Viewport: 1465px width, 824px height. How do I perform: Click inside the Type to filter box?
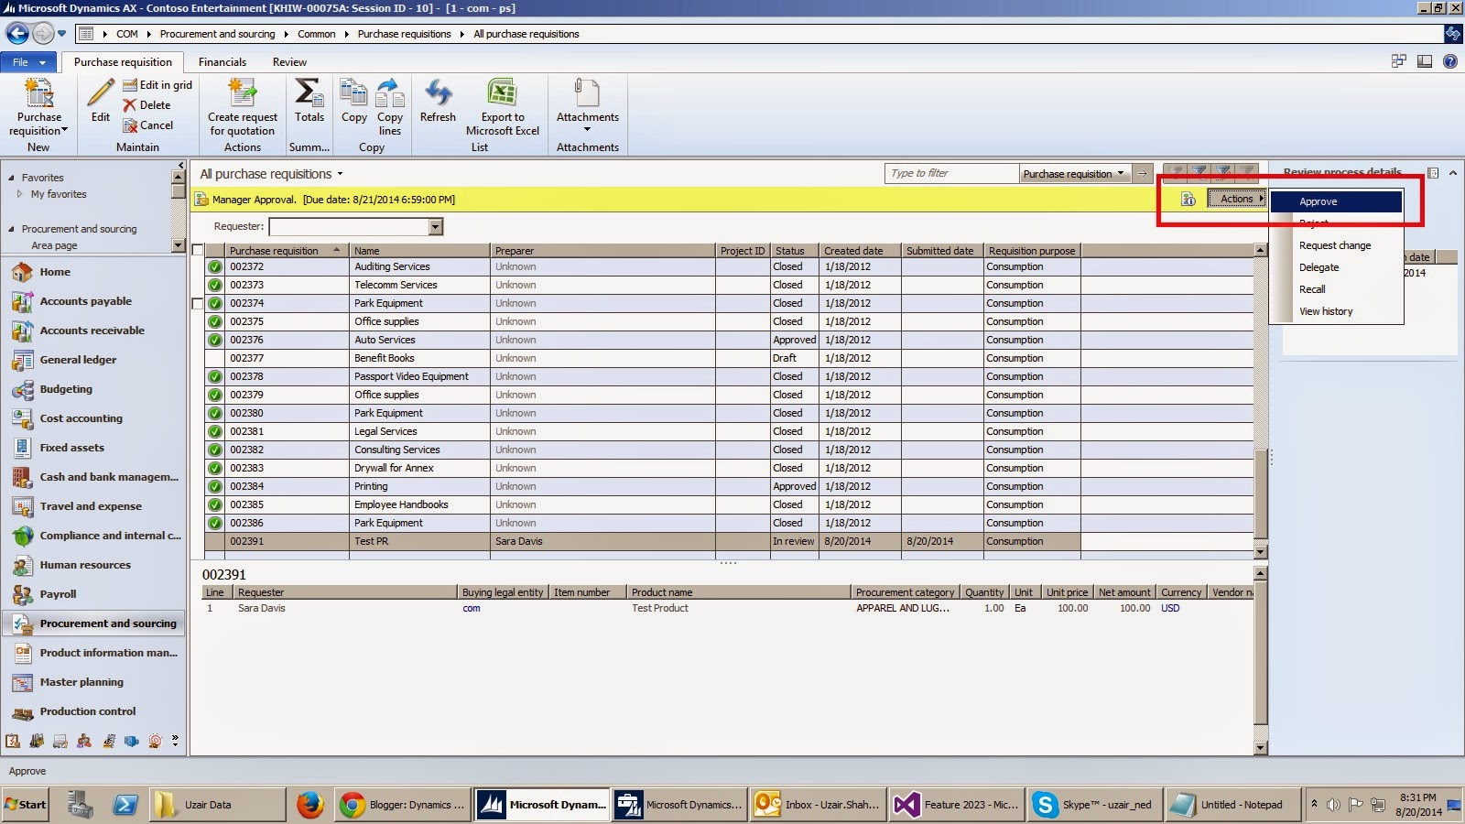click(x=948, y=173)
